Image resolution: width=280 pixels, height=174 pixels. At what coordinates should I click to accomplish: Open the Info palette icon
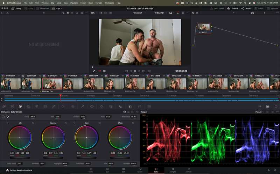pos(276,107)
